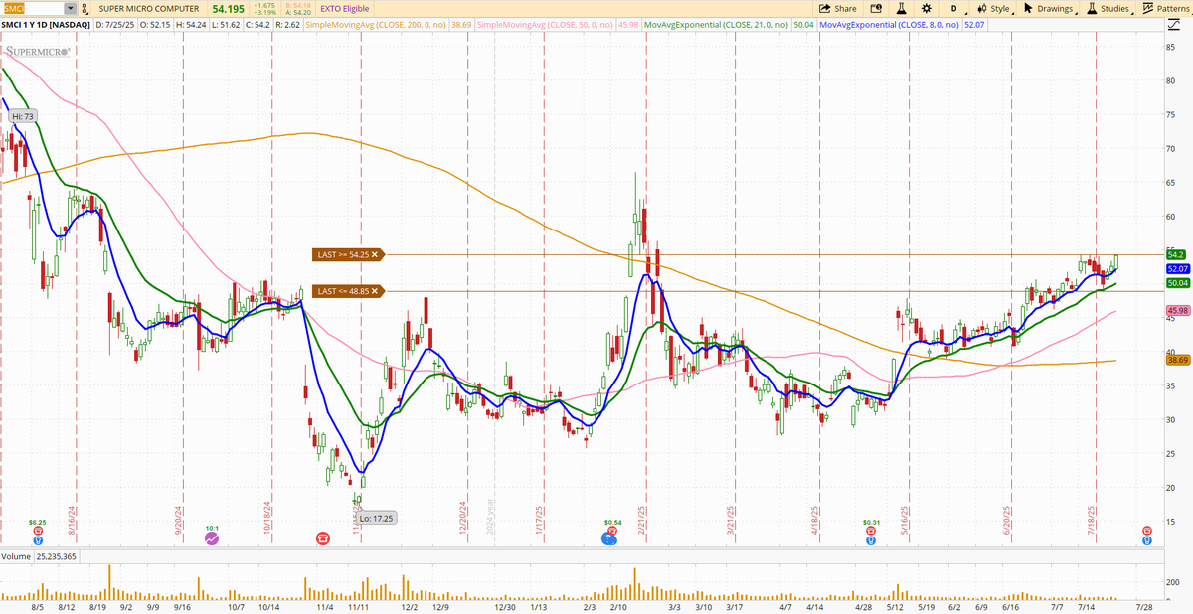Click the 54.2 price axis tag
The height and width of the screenshot is (614, 1193).
(1178, 255)
